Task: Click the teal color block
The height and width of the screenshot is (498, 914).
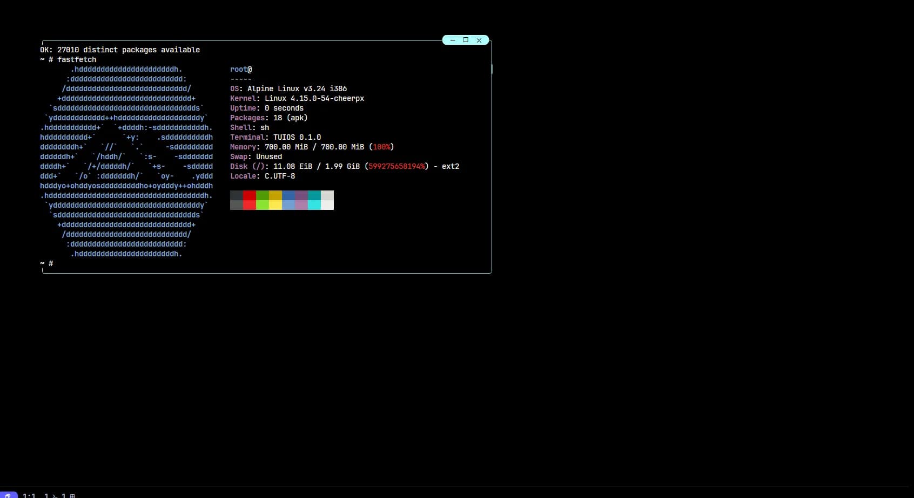Action: [314, 195]
